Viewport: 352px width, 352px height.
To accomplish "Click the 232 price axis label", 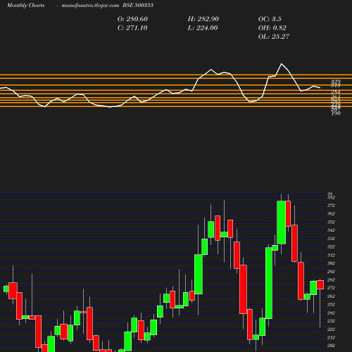I will (331, 321).
